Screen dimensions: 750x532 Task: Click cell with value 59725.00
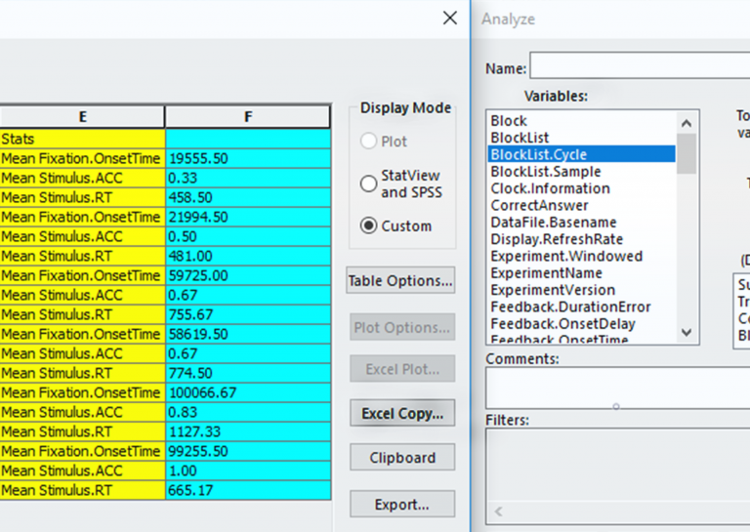[248, 276]
